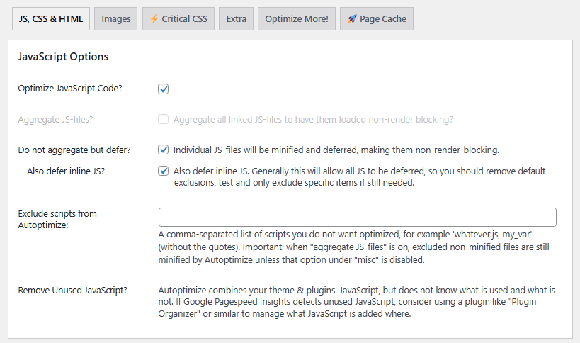Switch to the Images tab

coord(115,19)
